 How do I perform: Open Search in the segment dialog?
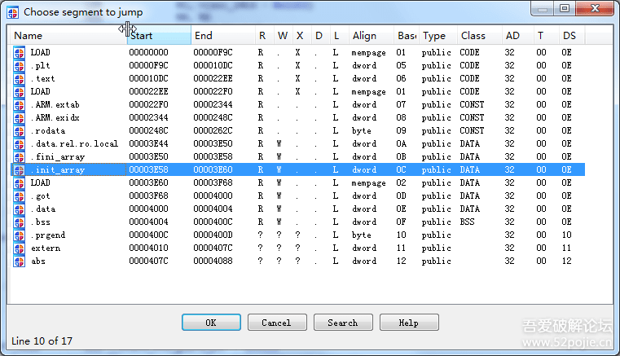(x=343, y=323)
